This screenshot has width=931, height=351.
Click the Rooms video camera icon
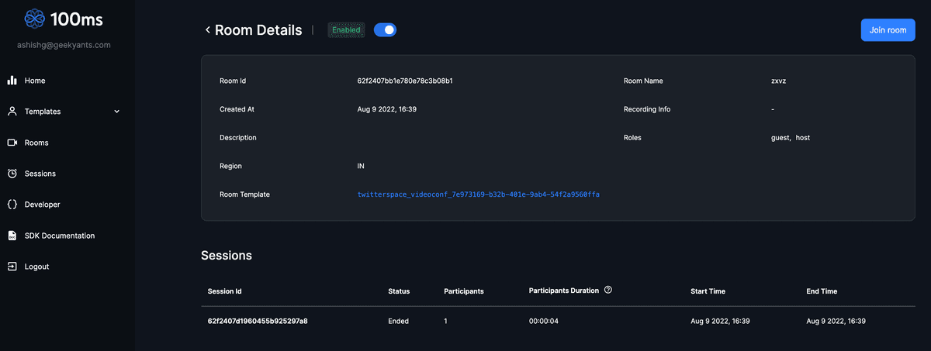[x=12, y=143]
